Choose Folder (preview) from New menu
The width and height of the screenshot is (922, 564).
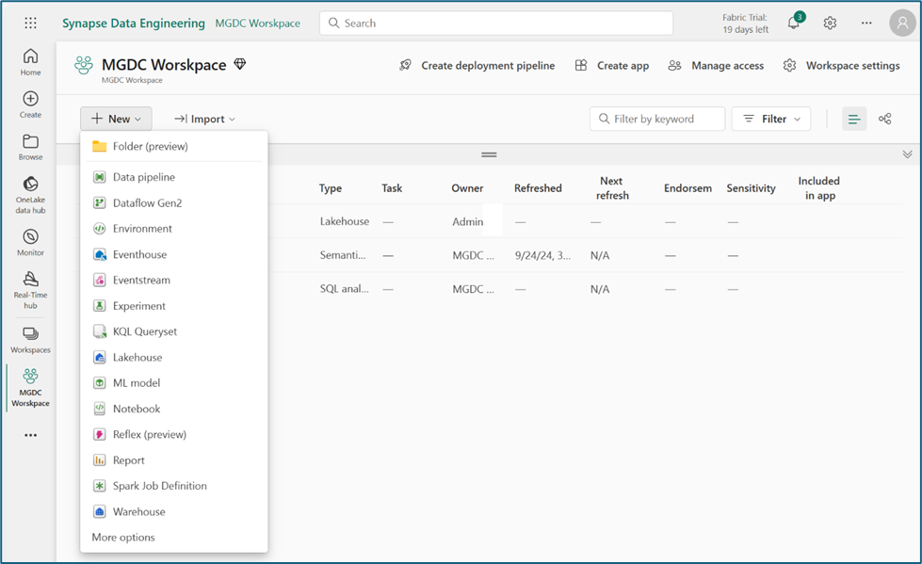(174, 147)
